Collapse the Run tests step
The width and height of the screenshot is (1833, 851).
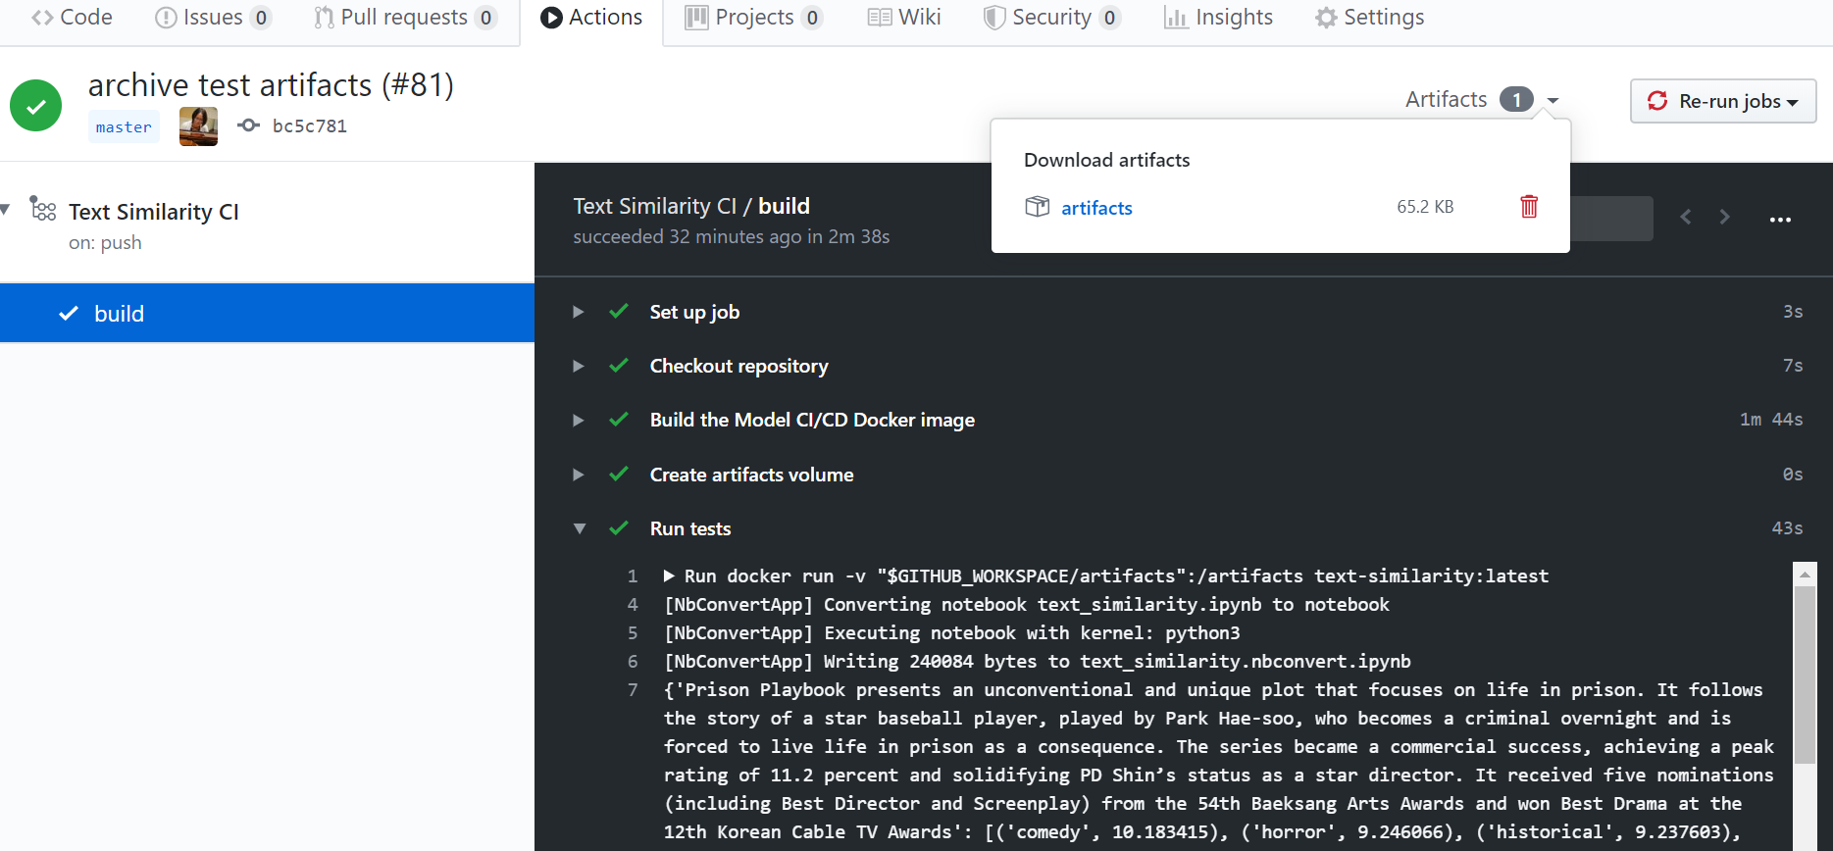(580, 528)
